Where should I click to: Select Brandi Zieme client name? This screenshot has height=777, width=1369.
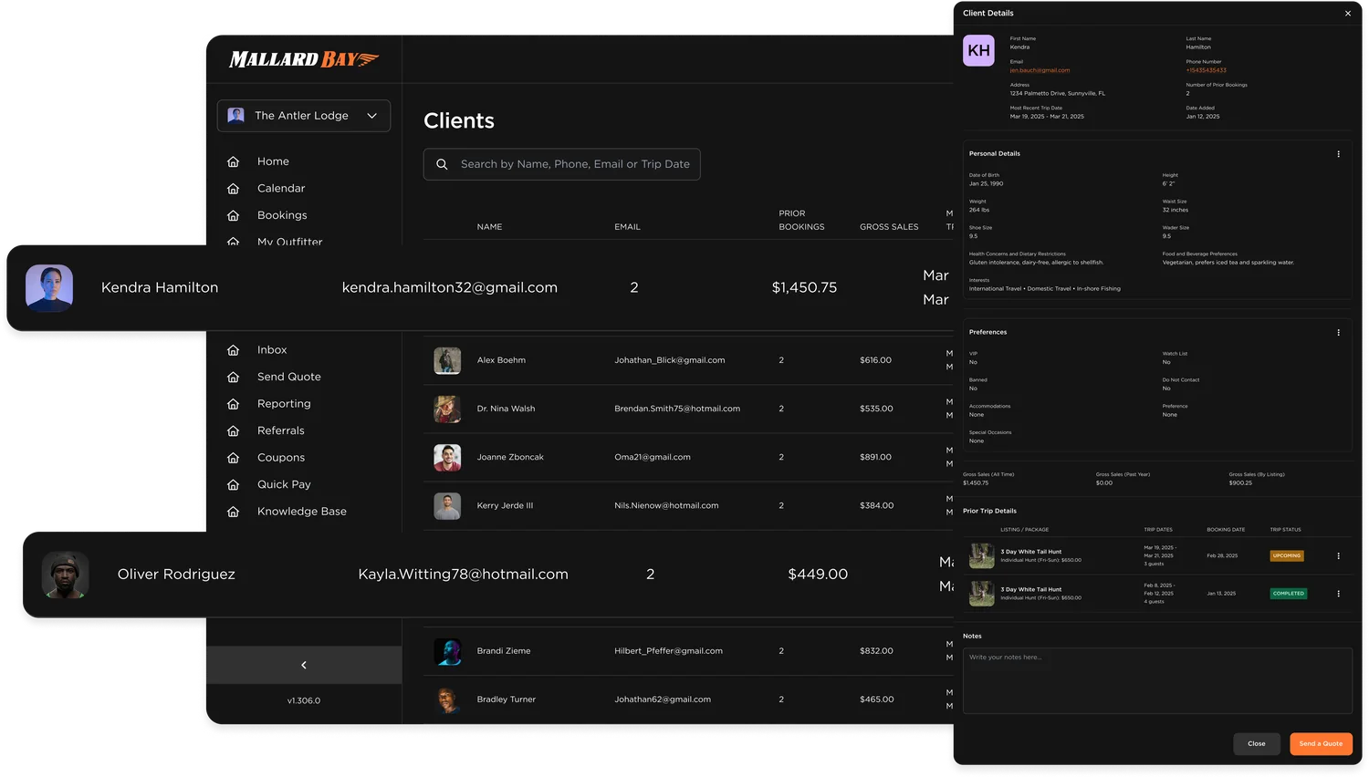click(x=504, y=651)
